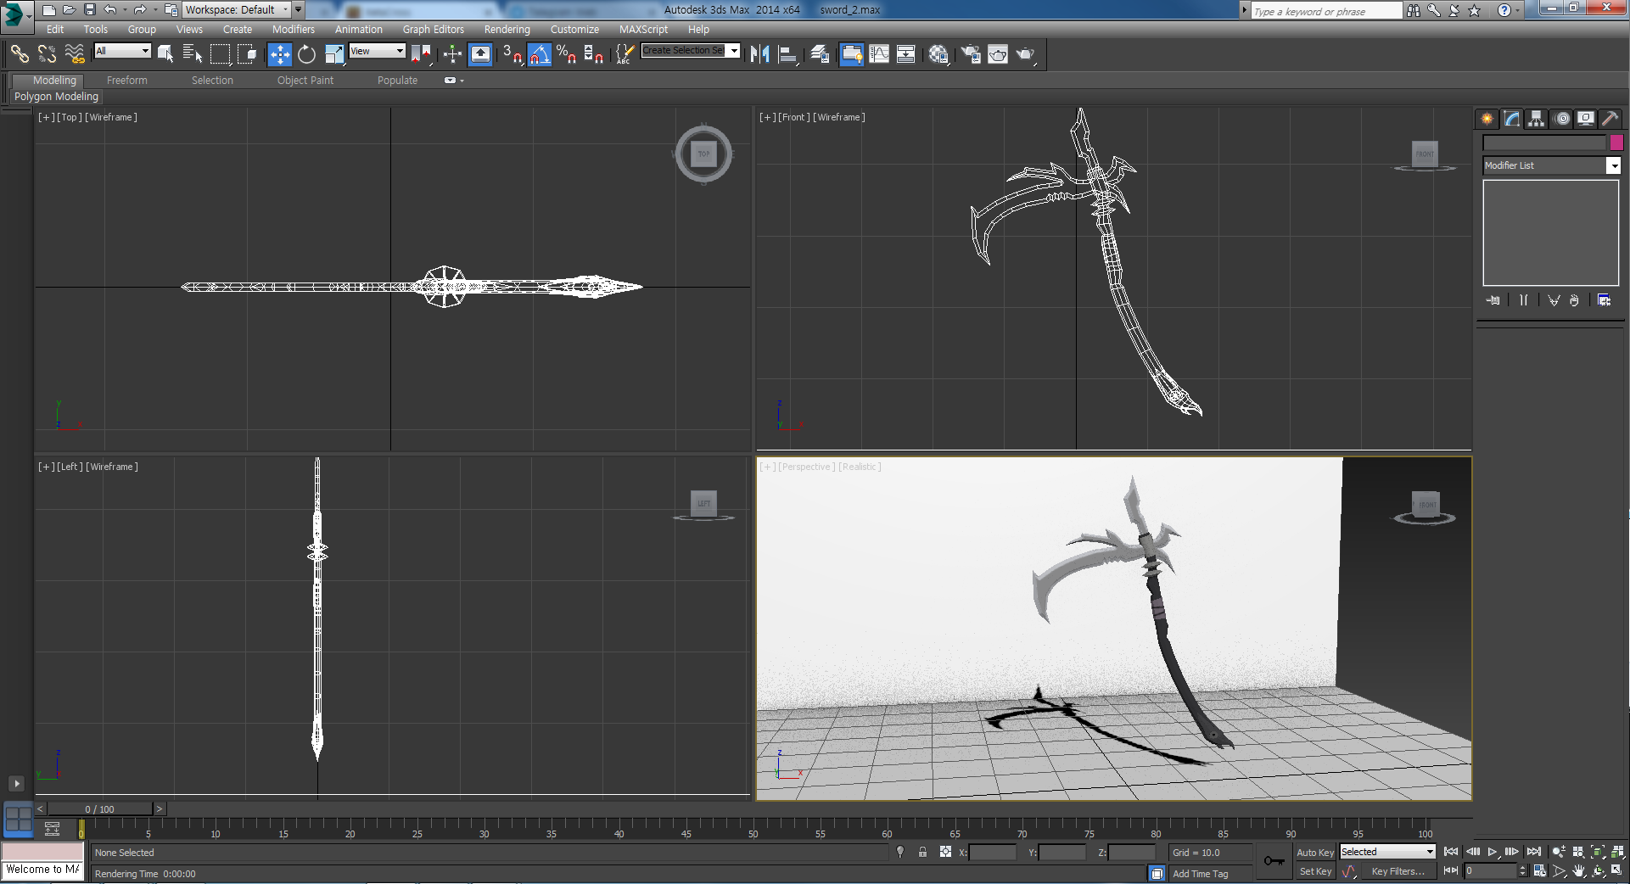Click the Maximize Viewport Toggle icon

pyautogui.click(x=1617, y=870)
